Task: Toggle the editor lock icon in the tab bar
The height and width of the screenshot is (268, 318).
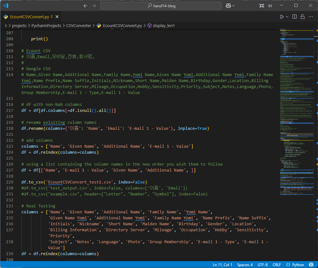Action: point(303,17)
